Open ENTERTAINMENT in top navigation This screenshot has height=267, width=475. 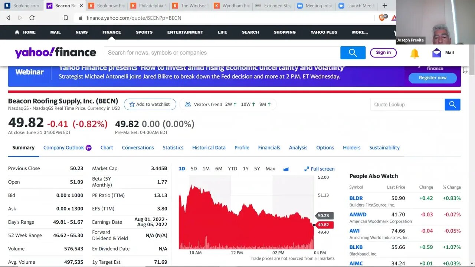click(x=185, y=32)
